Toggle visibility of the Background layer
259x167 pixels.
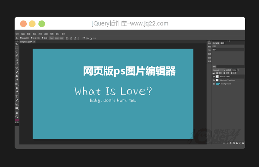(x=213, y=84)
